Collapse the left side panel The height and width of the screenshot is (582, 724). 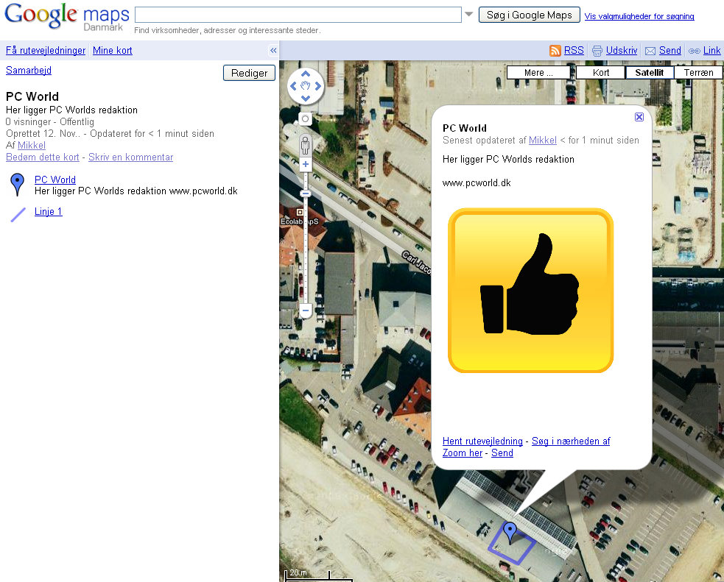273,50
